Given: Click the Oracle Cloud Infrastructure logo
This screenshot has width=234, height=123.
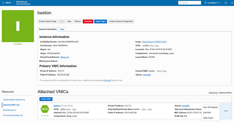Looking at the screenshot, I should pos(23,3).
